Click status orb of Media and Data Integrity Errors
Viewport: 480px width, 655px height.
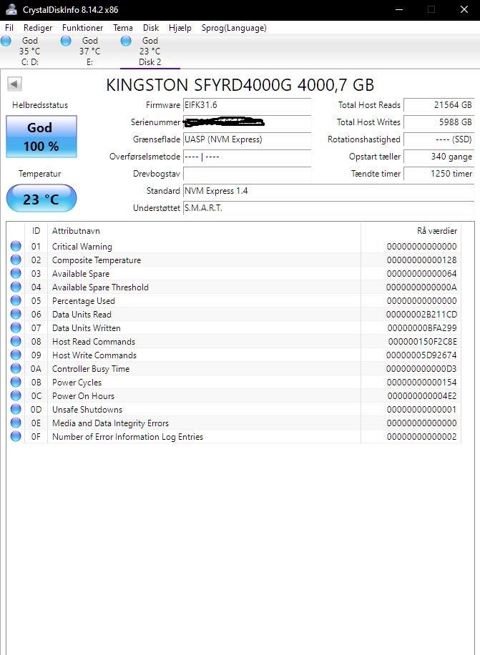point(16,423)
